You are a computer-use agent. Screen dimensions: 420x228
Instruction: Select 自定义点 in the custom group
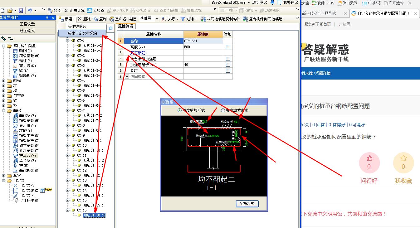24,186
